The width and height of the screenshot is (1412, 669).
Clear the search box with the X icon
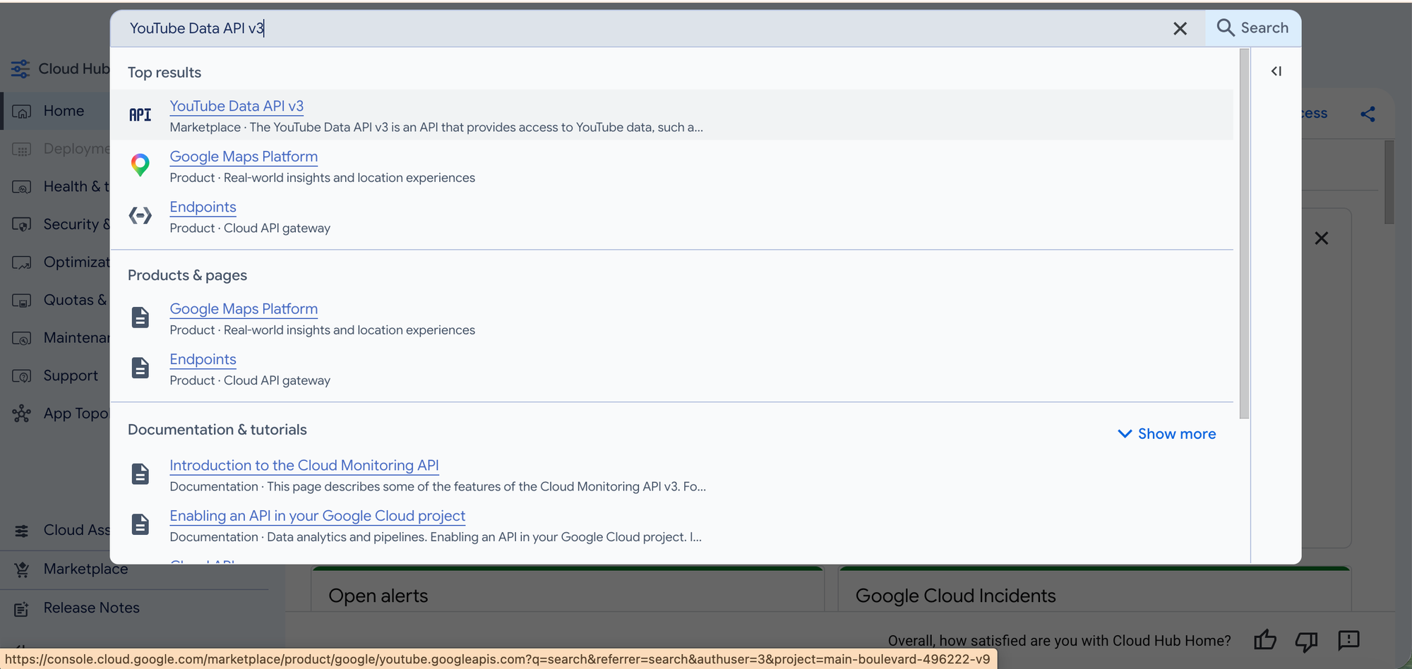pyautogui.click(x=1180, y=28)
